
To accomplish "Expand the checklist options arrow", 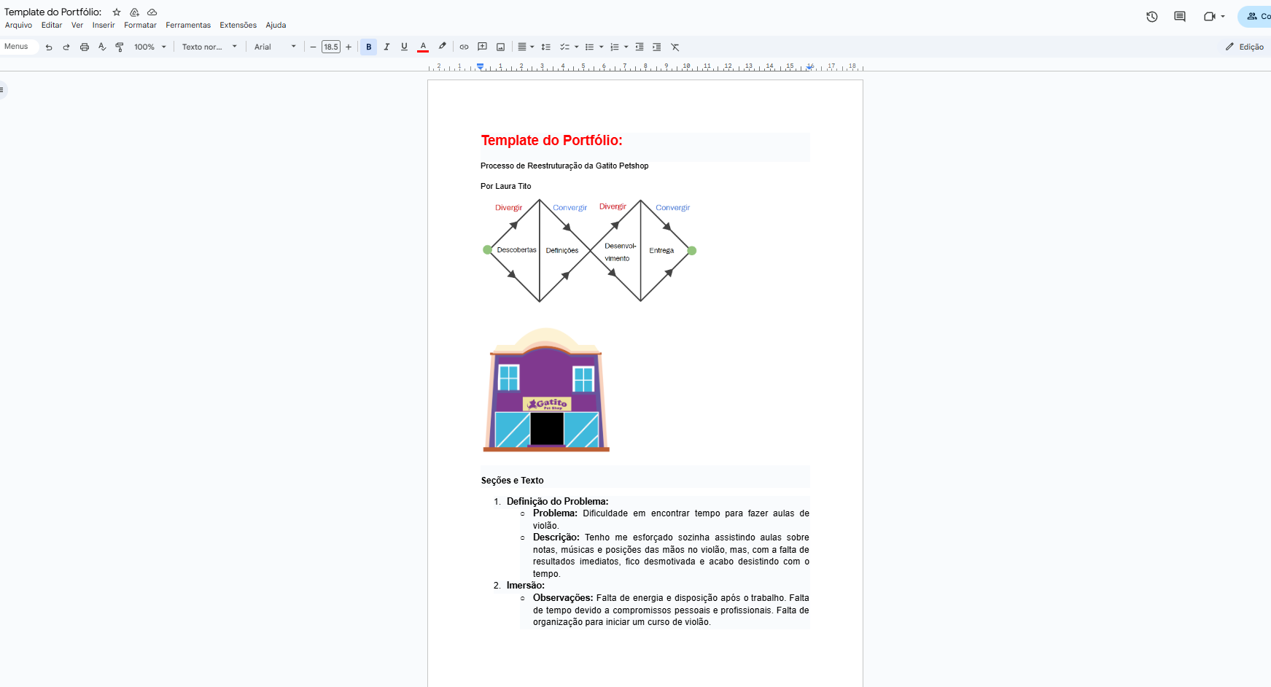I will 577,47.
